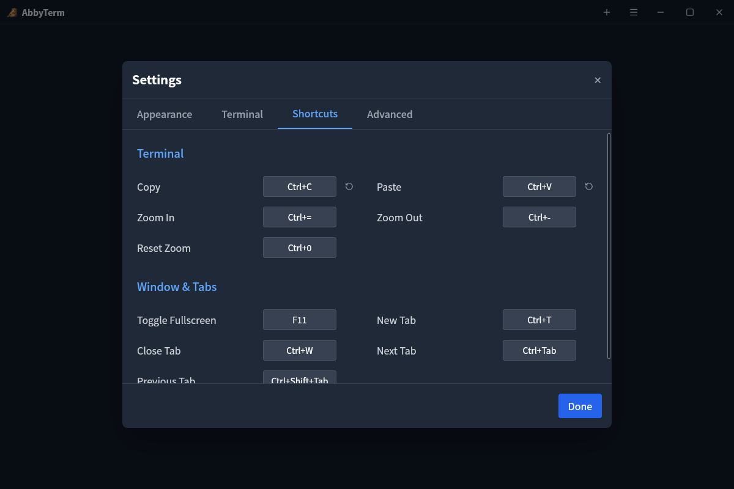This screenshot has width=734, height=489.
Task: Change the Close Tab shortcut
Action: pyautogui.click(x=299, y=350)
